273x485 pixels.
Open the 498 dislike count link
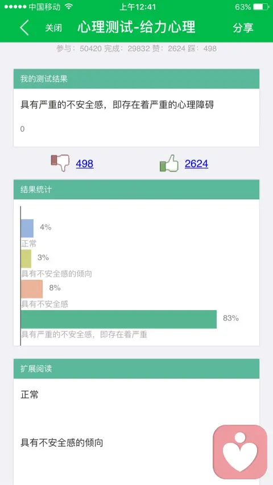pyautogui.click(x=85, y=164)
